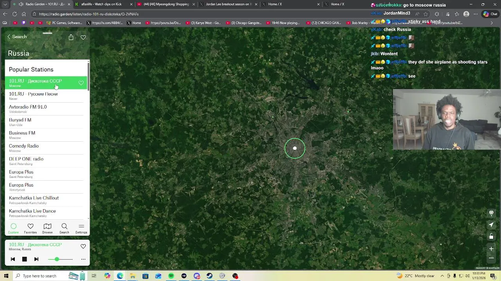501x281 pixels.
Task: Open the Settings tab
Action: coord(81,229)
